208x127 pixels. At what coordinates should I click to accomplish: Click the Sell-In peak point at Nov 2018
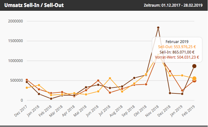point(158,28)
